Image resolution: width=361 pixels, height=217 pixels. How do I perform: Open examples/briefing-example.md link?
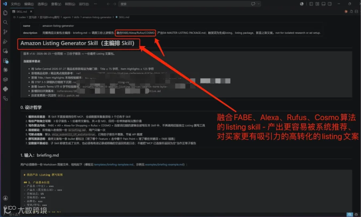(164, 164)
